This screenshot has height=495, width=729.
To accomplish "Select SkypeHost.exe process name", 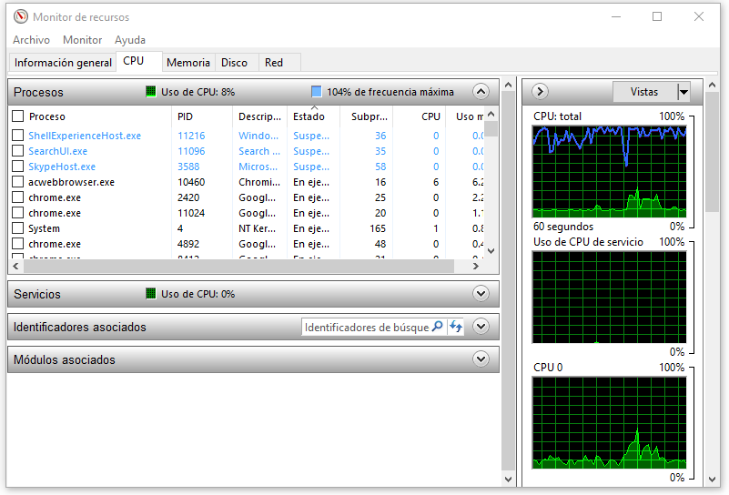I will pos(62,167).
